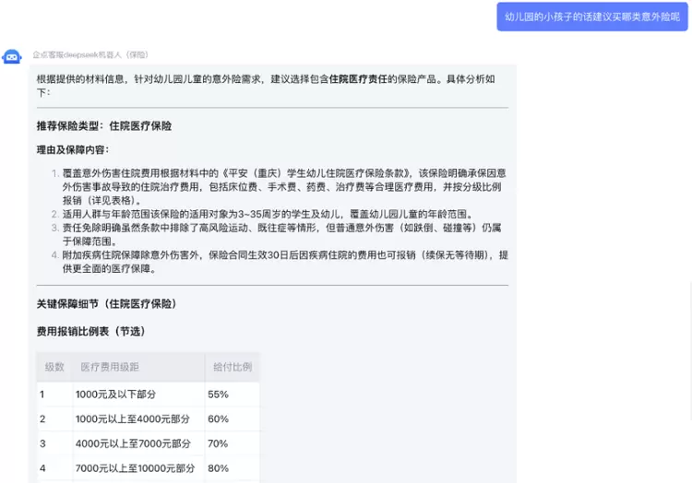Screen dimensions: 692x483
Task: Select the 关键保障细节 heading
Action: point(107,303)
